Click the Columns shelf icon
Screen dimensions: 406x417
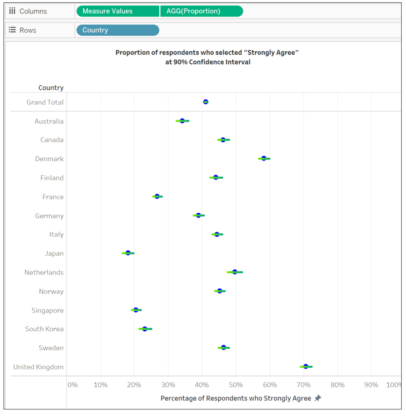tap(12, 11)
